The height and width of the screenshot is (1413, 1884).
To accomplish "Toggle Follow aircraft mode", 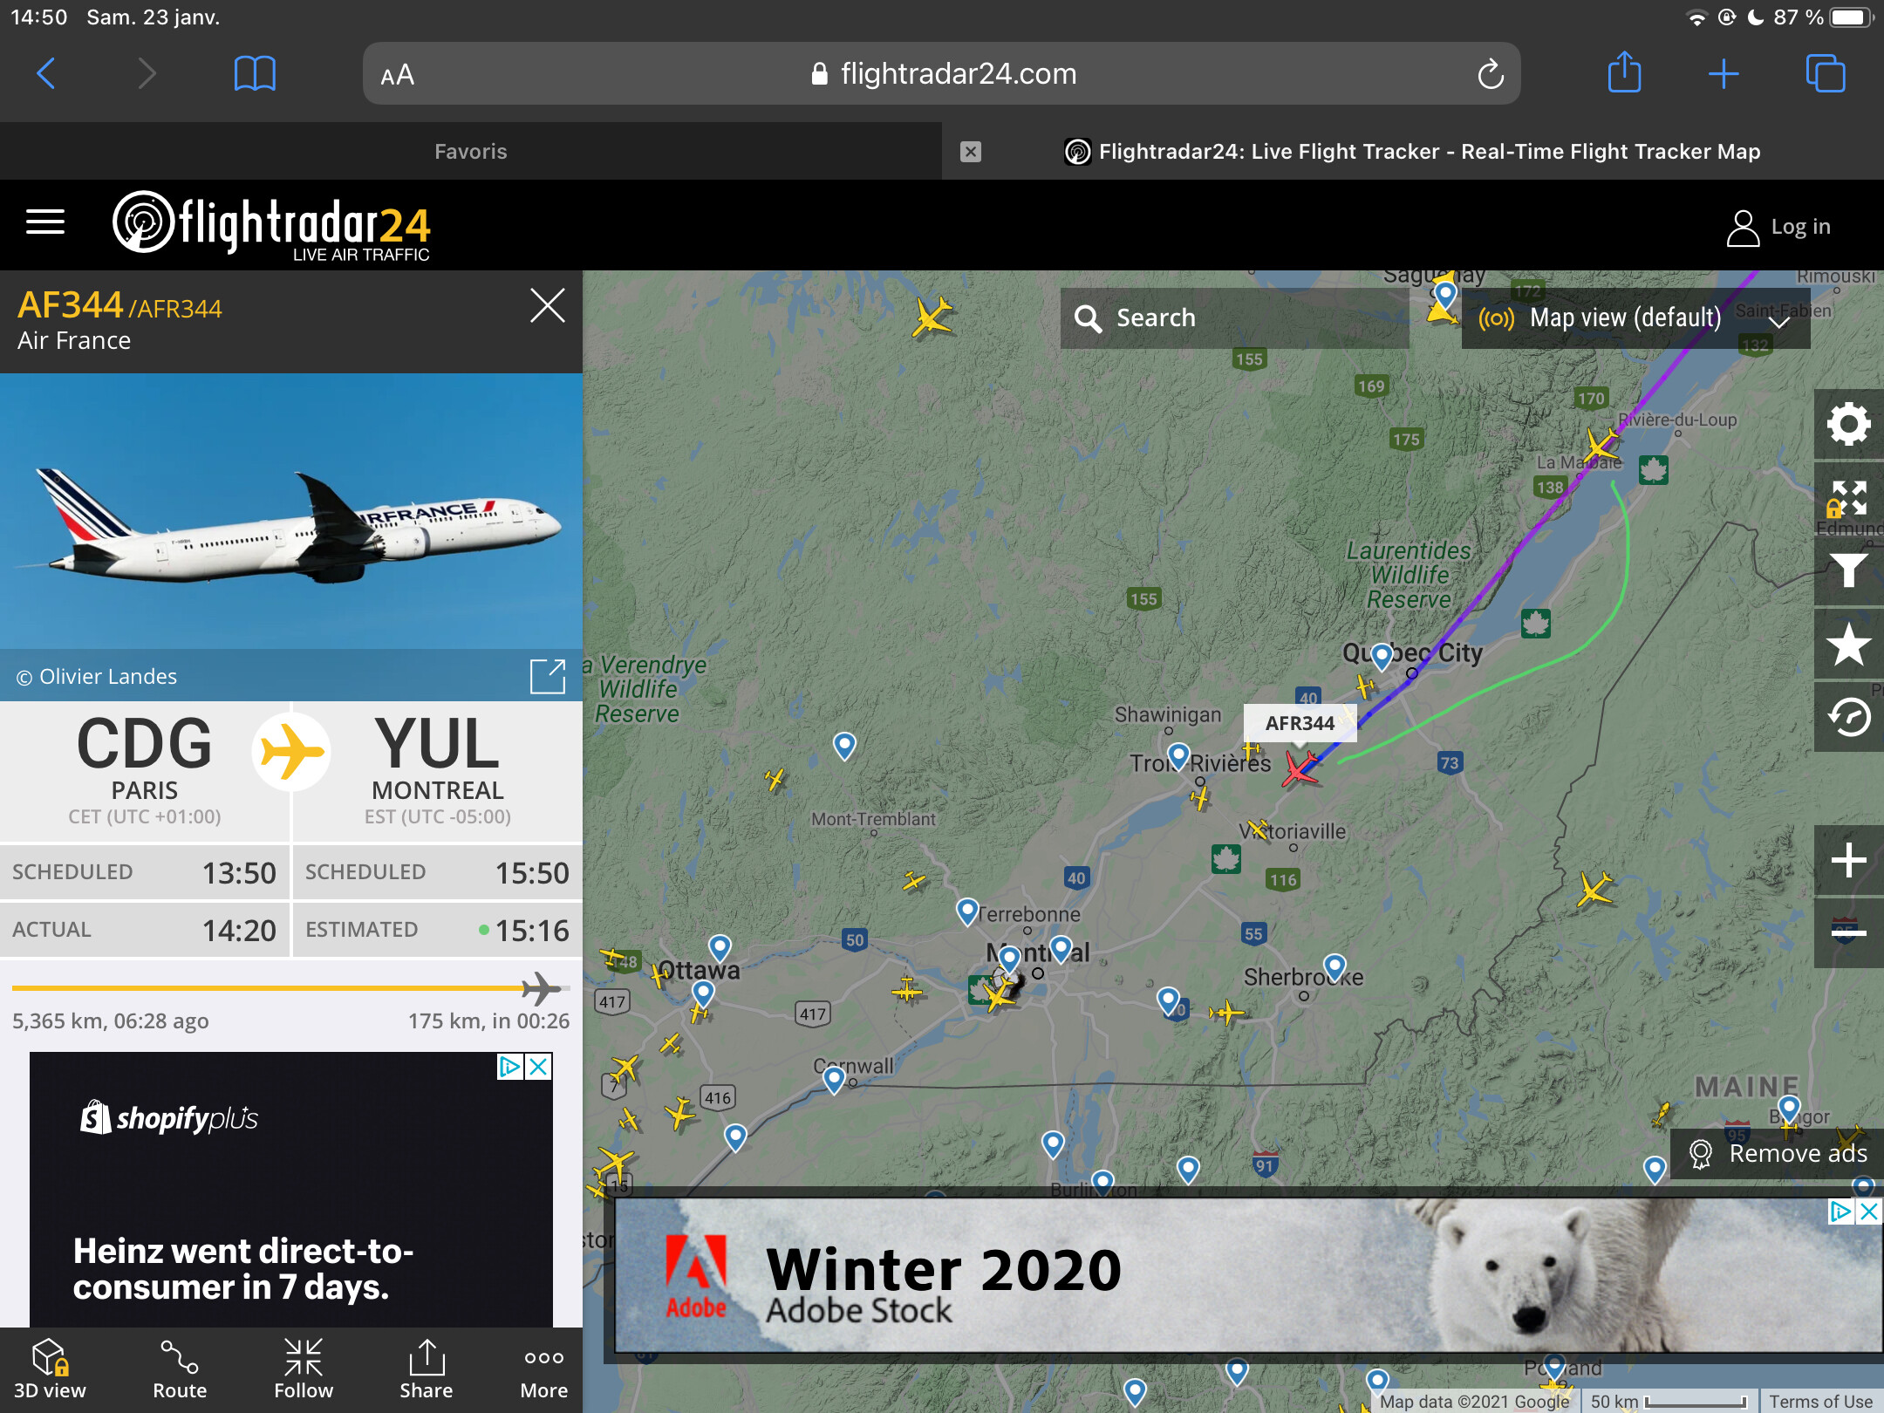I will 304,1369.
